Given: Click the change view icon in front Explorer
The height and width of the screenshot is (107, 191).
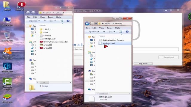Looking at the screenshot, I should [110, 32].
